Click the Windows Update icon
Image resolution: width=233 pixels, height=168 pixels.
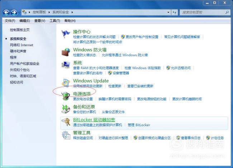tap(66, 83)
